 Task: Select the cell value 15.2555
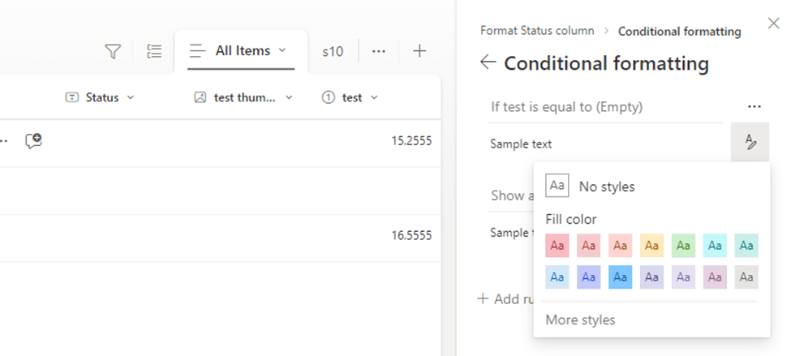[x=411, y=140]
